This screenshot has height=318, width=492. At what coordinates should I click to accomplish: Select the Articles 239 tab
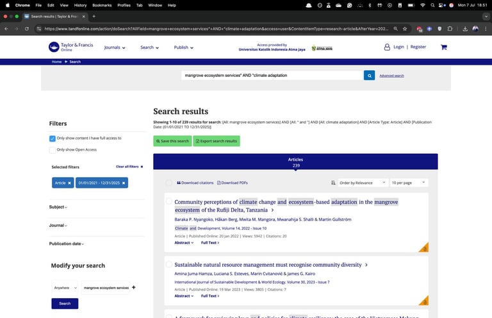click(x=295, y=162)
